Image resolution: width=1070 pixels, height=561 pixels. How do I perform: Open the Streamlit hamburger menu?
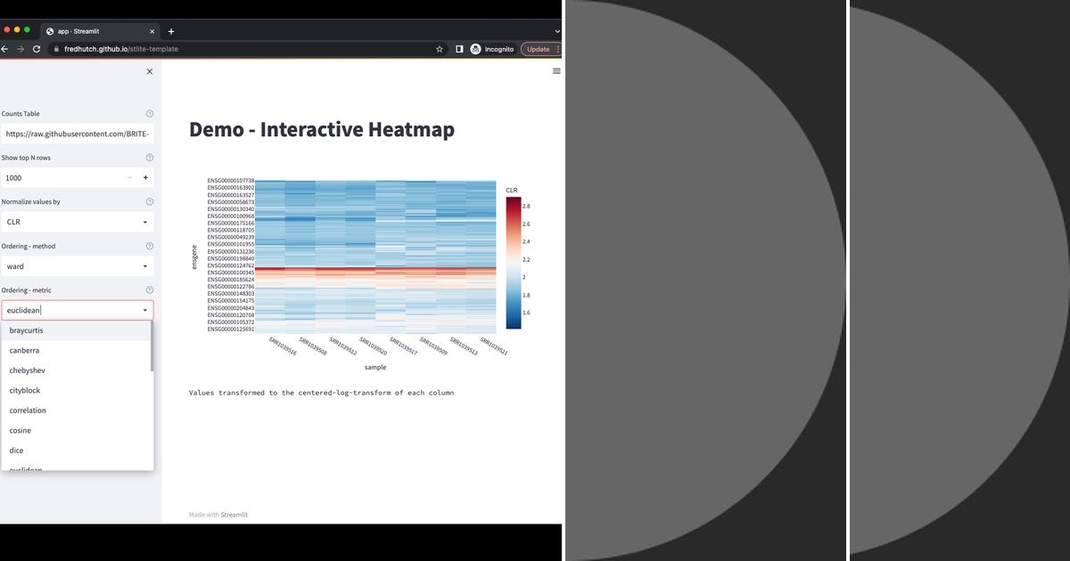[556, 71]
